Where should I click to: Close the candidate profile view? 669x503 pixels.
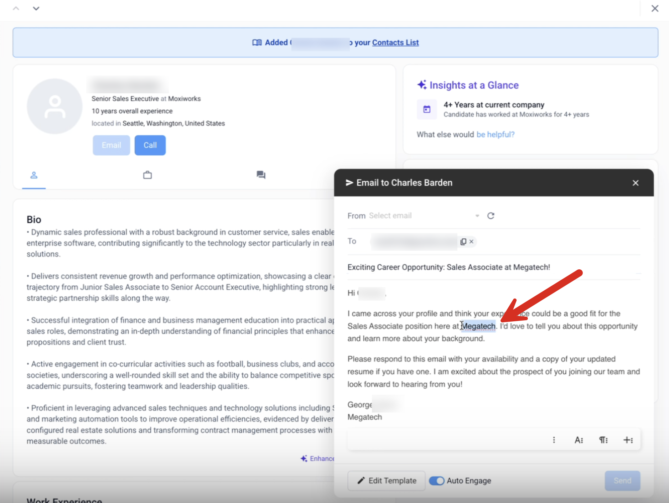(x=655, y=9)
